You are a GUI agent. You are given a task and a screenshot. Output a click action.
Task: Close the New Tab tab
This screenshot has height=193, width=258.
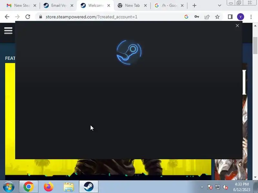pyautogui.click(x=145, y=5)
